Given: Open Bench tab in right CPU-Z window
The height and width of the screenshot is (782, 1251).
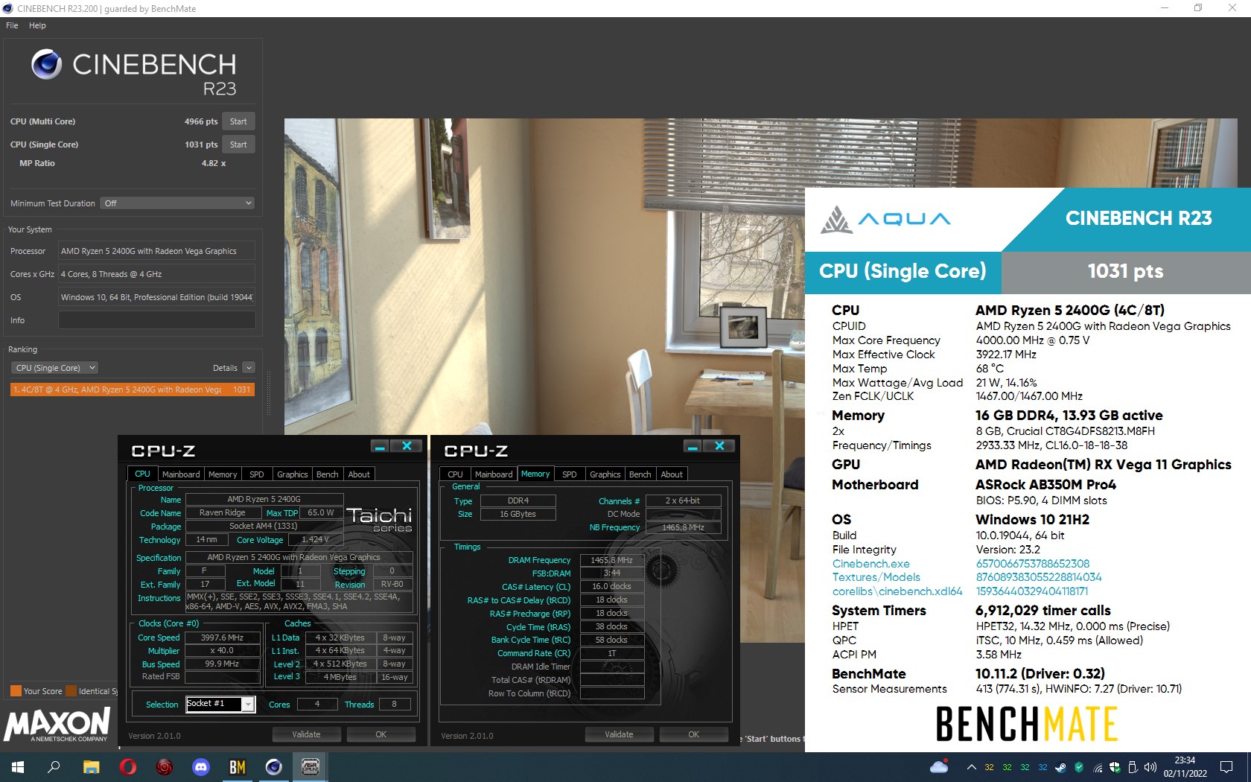Looking at the screenshot, I should tap(640, 474).
